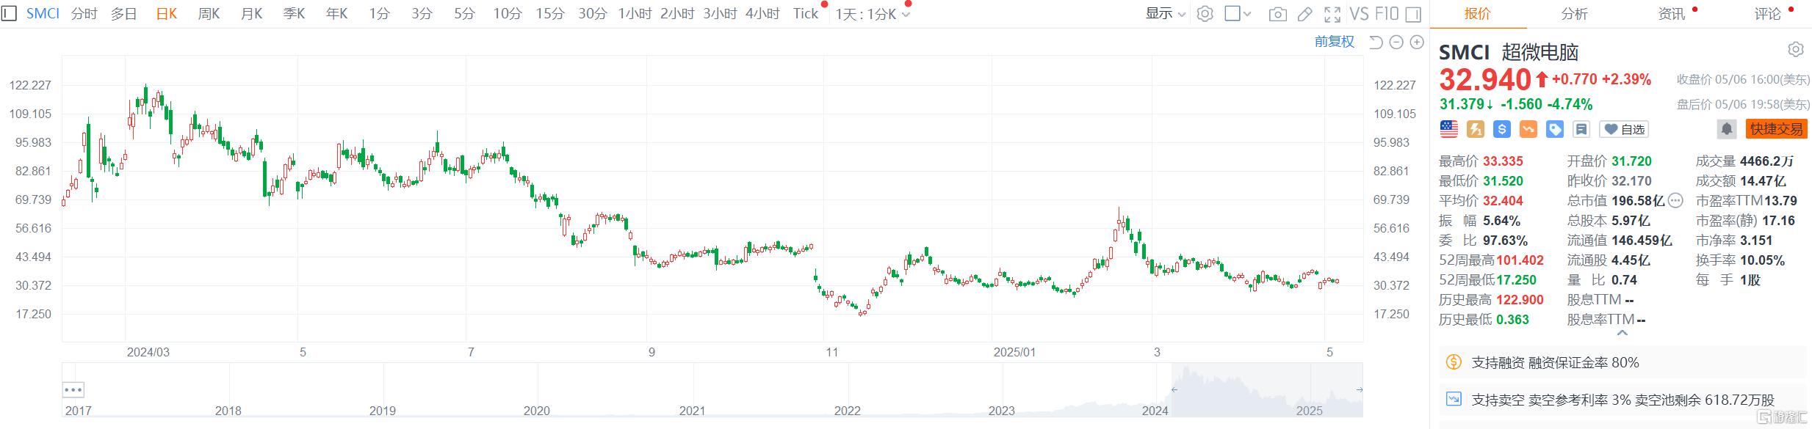Click the 快捷交易 quick trade button
Screen dimensions: 1812x429
1776,129
